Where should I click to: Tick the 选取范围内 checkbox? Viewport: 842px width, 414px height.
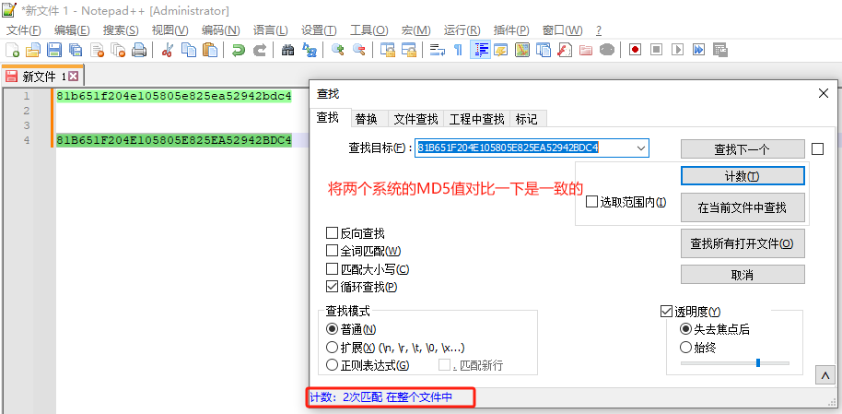click(x=591, y=202)
